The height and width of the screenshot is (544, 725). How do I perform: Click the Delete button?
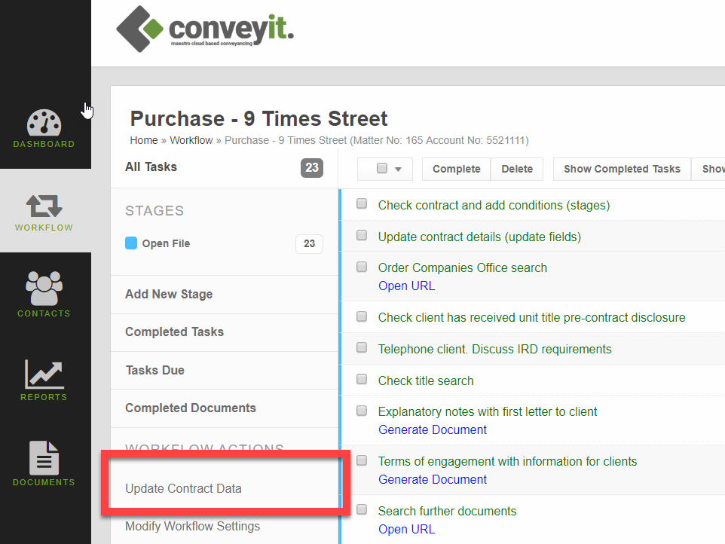[x=517, y=169]
